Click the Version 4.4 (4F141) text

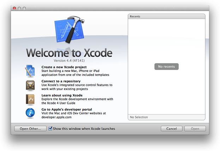tap(69, 61)
